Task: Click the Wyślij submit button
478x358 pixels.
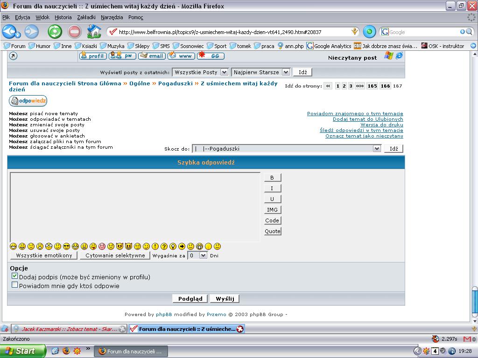Action: [225, 299]
